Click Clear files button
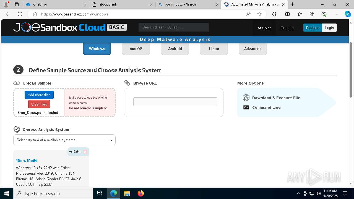Image resolution: width=354 pixels, height=199 pixels. pos(39,104)
